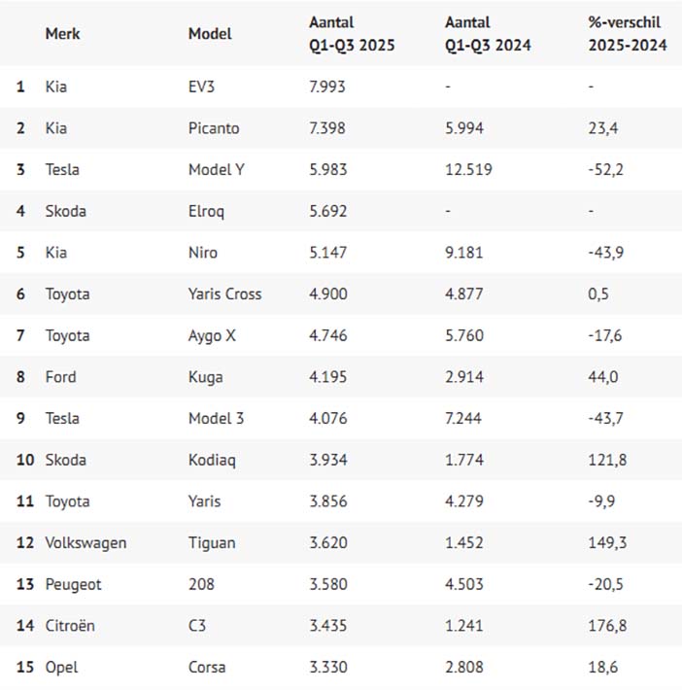Select the Kia EV3 model cell

201,86
